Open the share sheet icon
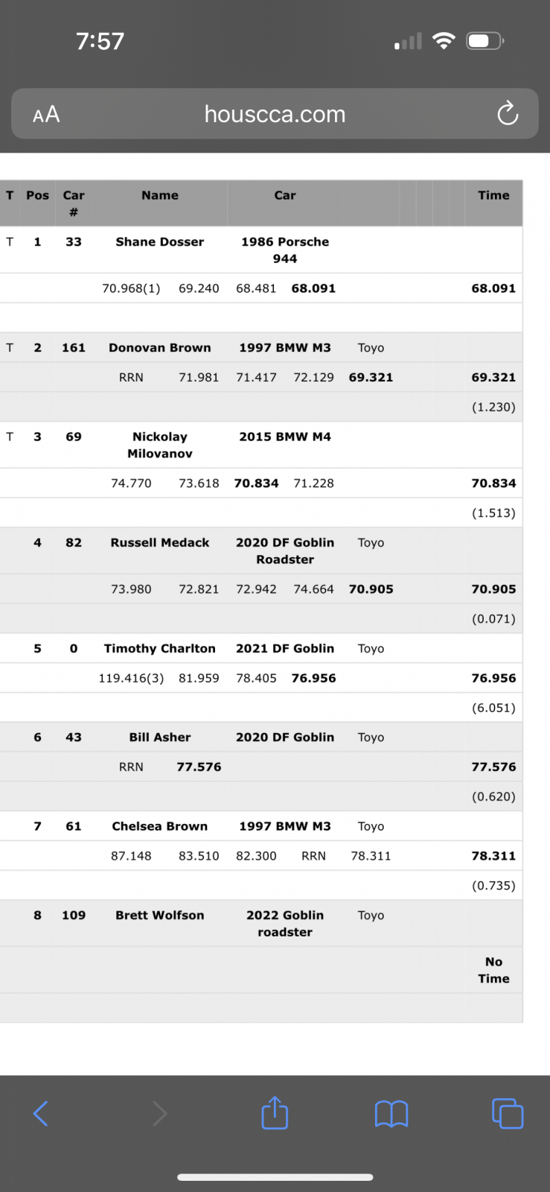 coord(275,1112)
